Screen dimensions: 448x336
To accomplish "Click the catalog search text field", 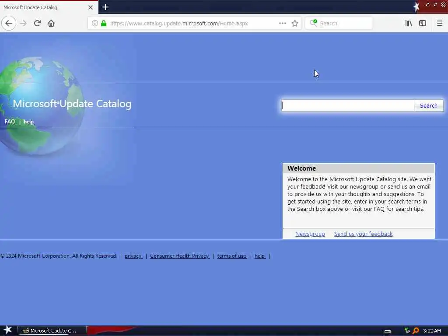I will coord(348,105).
